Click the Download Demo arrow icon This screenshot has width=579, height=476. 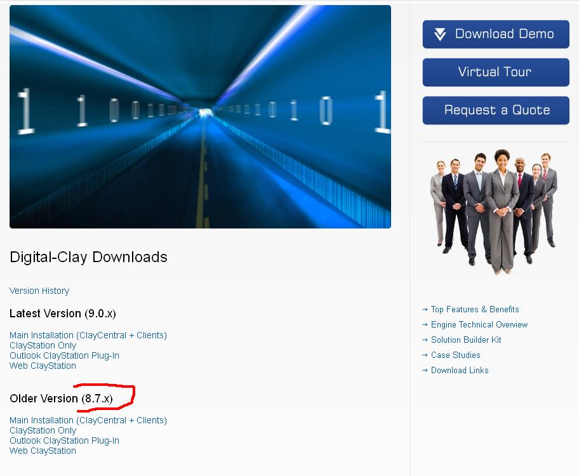click(440, 34)
